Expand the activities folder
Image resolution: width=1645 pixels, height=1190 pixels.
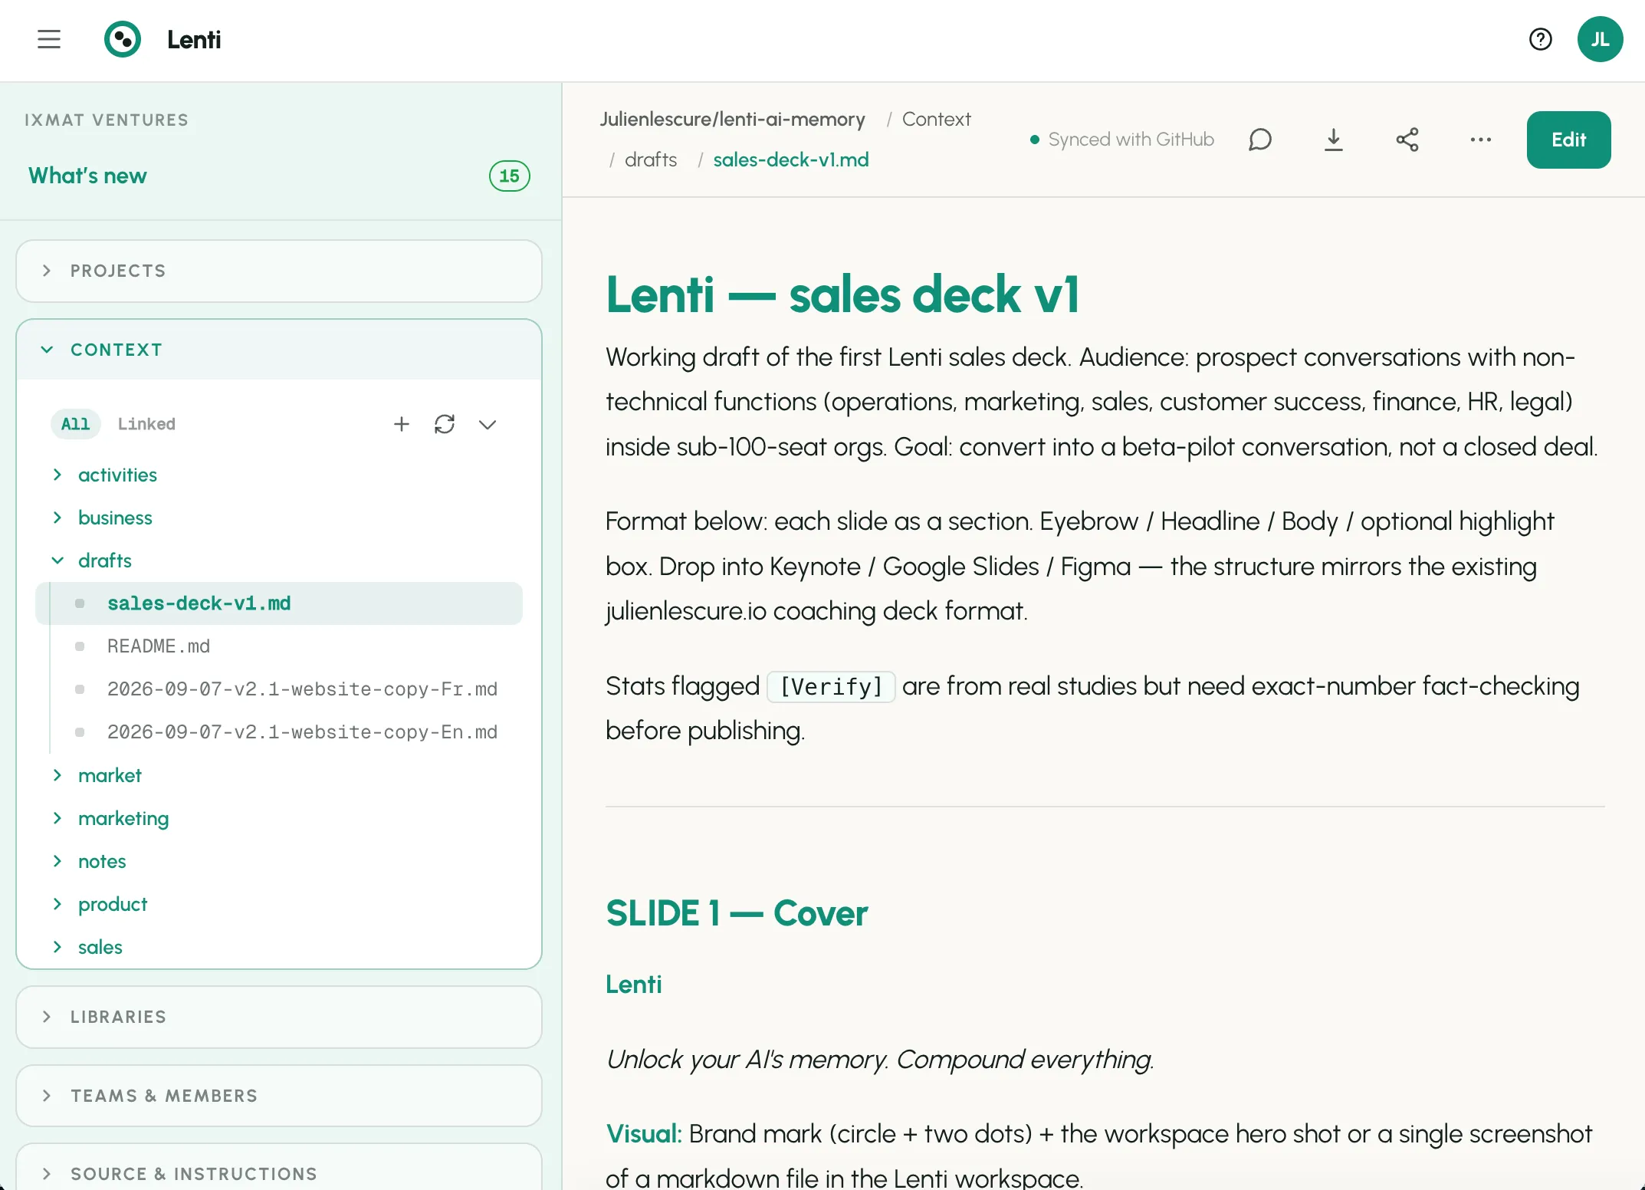point(117,475)
